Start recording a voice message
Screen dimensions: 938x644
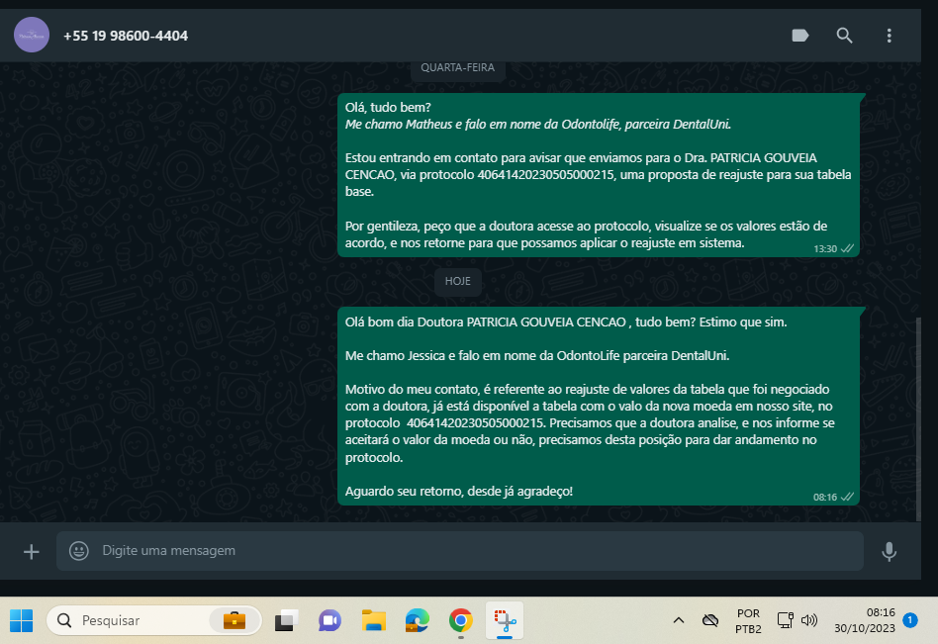coord(889,551)
